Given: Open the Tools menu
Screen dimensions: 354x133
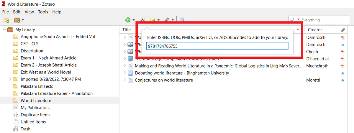Looking at the screenshot, I should pos(43,12).
